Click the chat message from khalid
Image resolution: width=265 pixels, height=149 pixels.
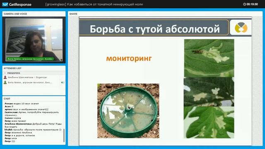(x=33, y=130)
